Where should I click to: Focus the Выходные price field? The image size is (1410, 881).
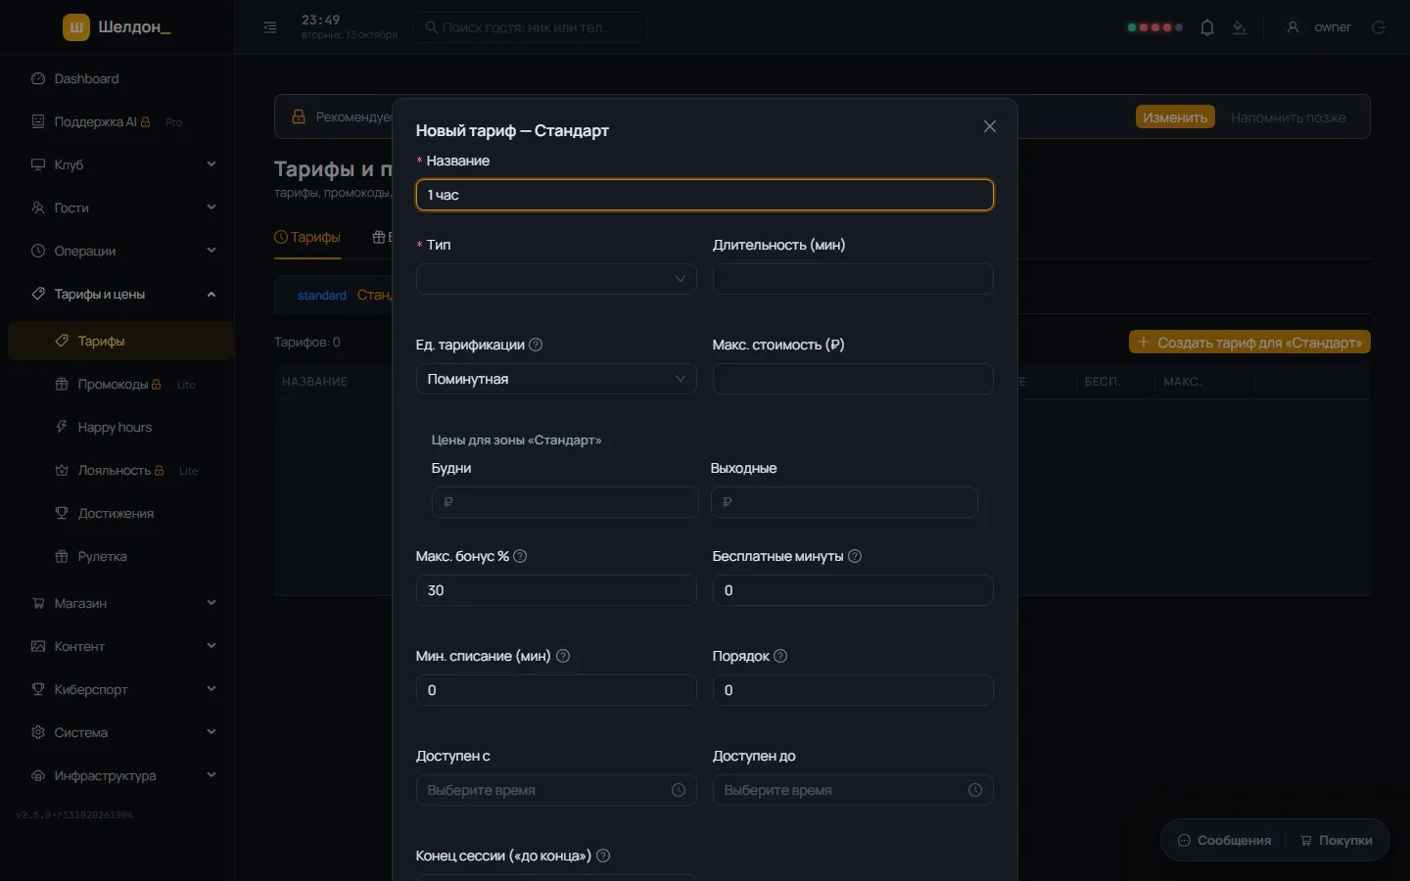tap(844, 502)
